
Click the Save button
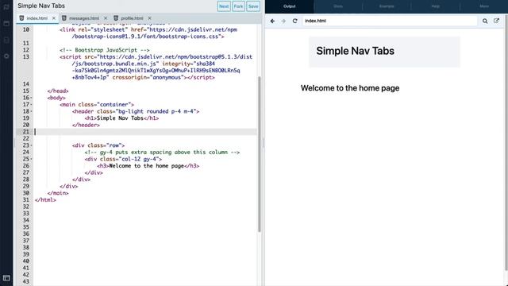click(x=253, y=6)
